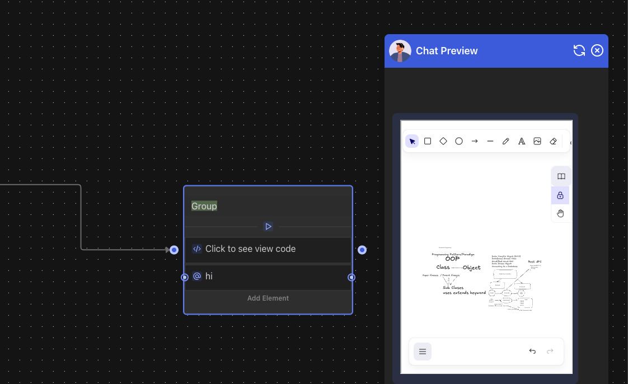
Task: Select the Eraser tool
Action: pyautogui.click(x=553, y=142)
